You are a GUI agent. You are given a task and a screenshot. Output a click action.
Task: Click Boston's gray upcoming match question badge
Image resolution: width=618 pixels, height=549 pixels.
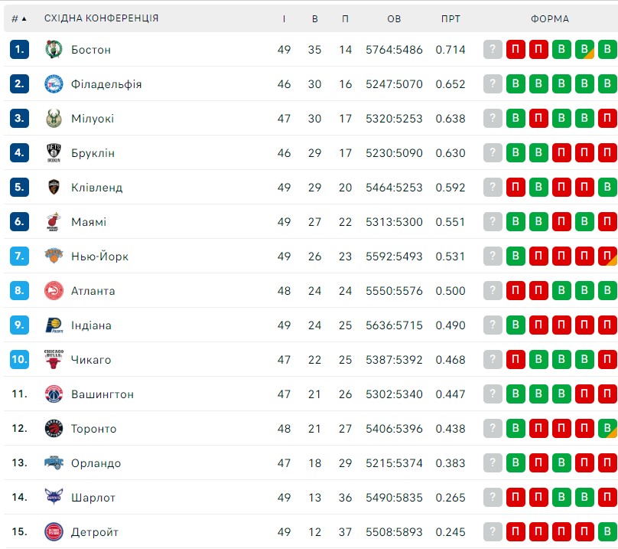(493, 49)
